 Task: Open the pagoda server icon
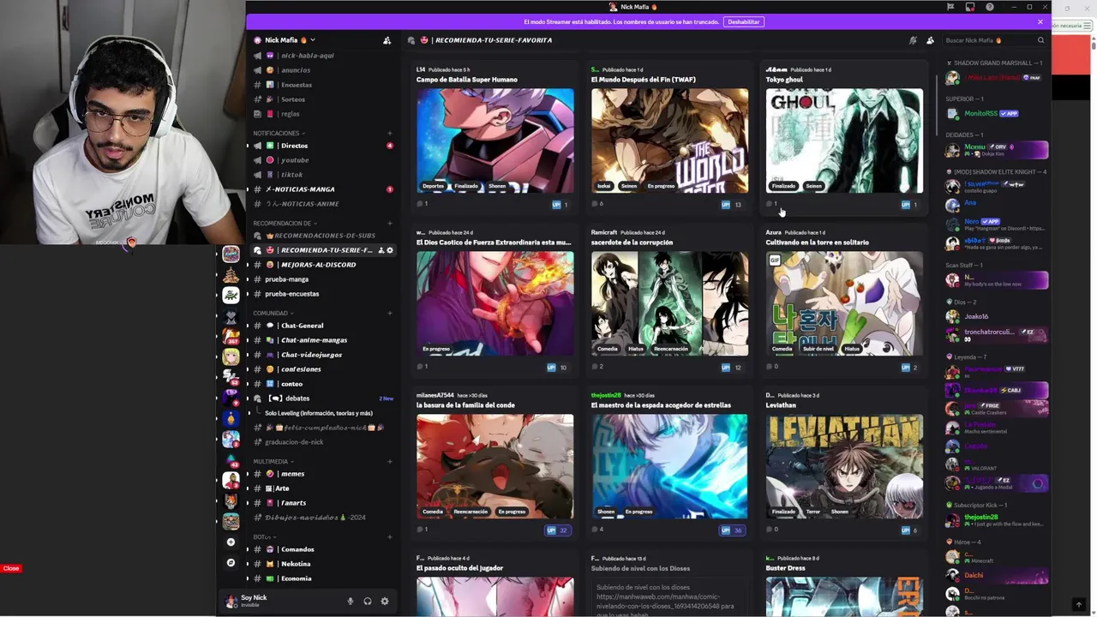pyautogui.click(x=231, y=275)
